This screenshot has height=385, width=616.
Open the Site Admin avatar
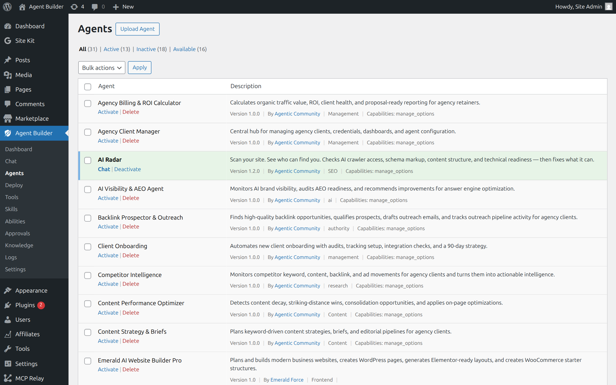(x=609, y=7)
